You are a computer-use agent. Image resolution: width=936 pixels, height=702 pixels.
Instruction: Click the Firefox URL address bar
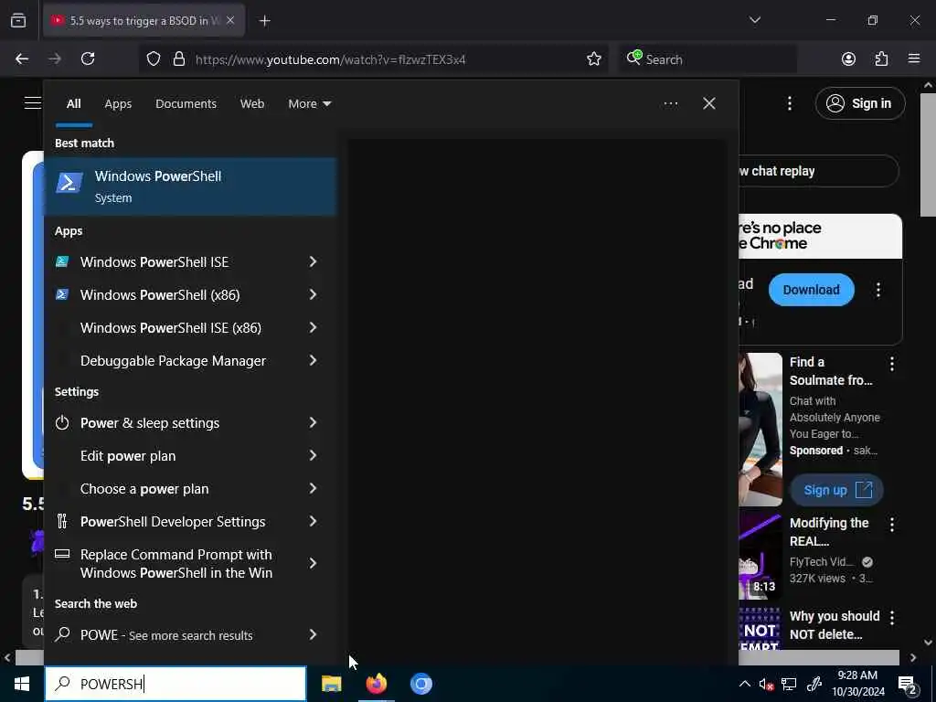click(x=373, y=58)
